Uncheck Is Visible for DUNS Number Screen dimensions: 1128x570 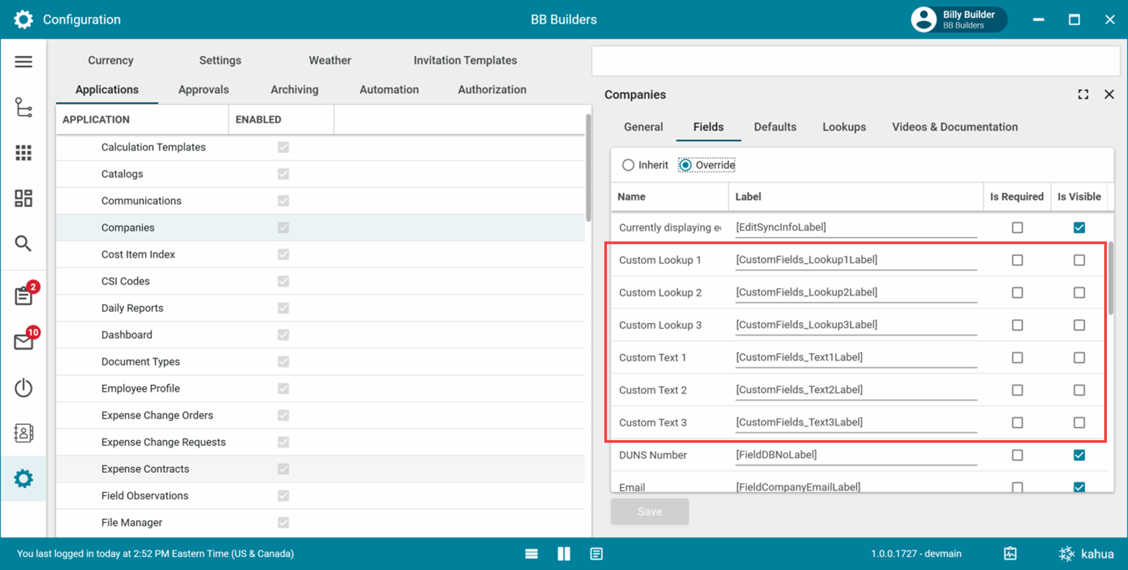coord(1079,455)
